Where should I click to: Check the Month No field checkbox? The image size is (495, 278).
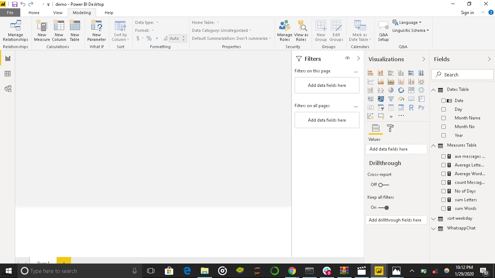pyautogui.click(x=444, y=127)
